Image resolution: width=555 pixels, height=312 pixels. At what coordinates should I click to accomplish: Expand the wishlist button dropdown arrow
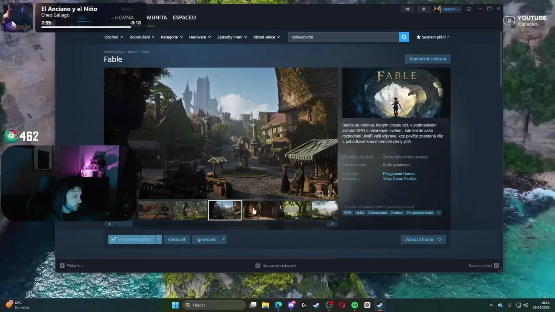159,239
